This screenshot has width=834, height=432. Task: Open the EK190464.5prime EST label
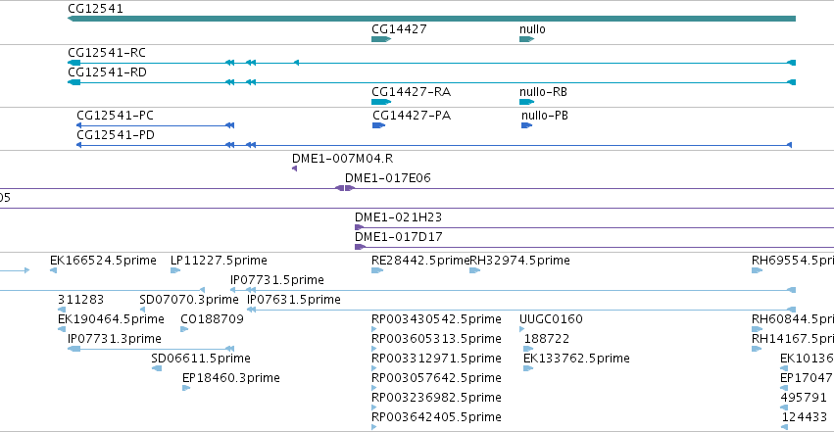click(x=111, y=319)
